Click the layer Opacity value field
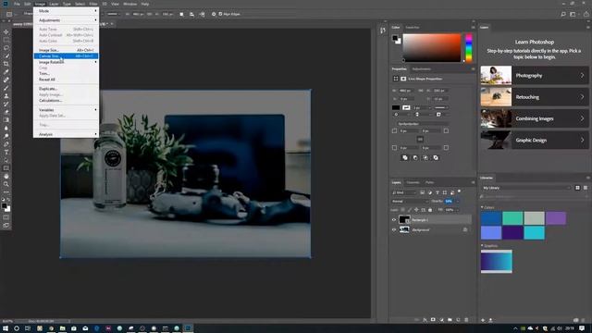This screenshot has width=592, height=333. click(x=449, y=202)
